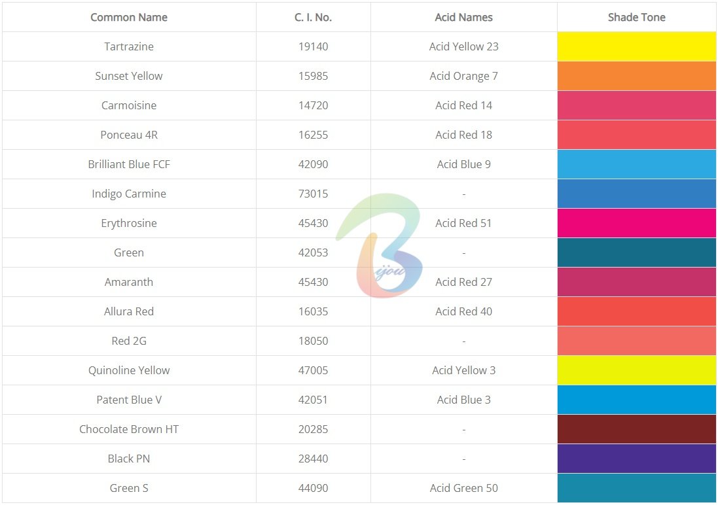Select the Red 2G name cell
Viewport: 718px width, 505px height.
click(x=129, y=341)
